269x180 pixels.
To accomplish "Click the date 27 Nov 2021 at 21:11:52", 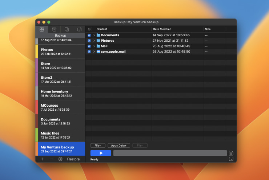I will coord(170,41).
